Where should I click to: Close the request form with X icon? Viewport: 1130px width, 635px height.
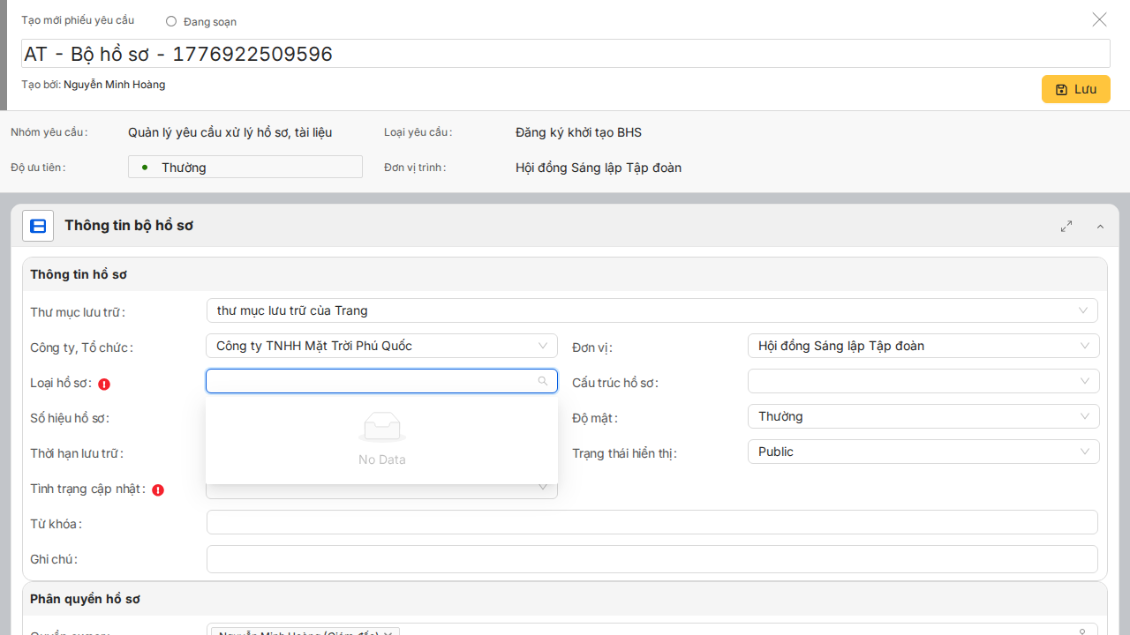click(x=1099, y=19)
